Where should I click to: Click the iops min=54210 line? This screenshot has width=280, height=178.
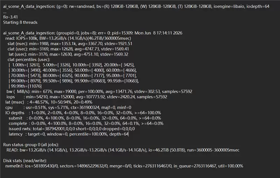coord(87,97)
